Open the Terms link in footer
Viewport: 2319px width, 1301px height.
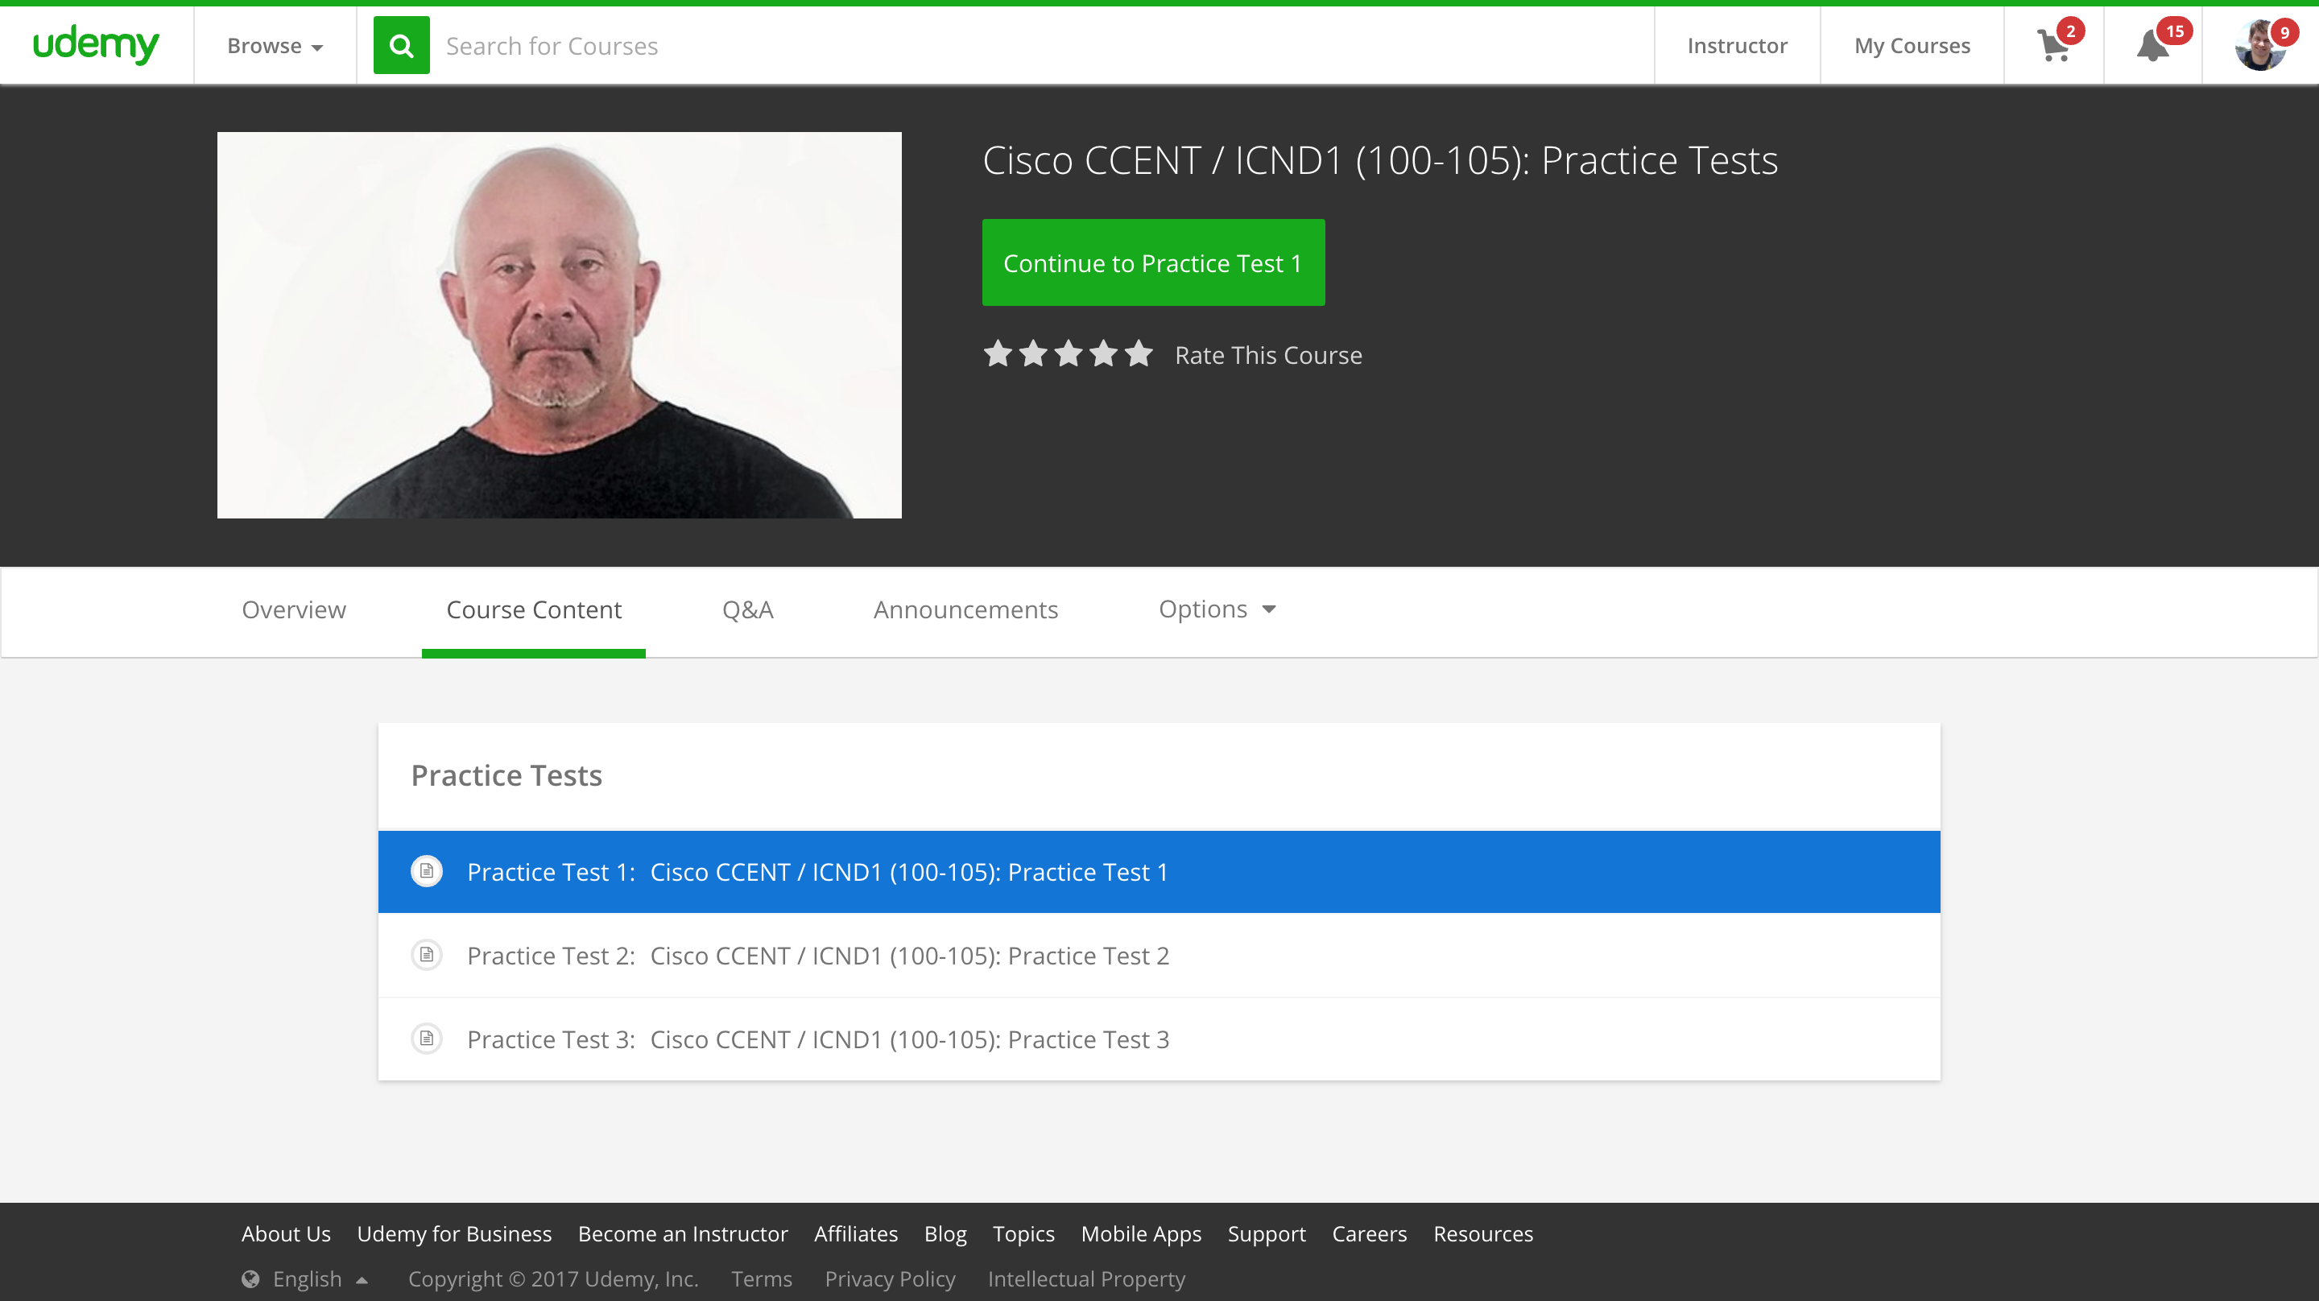coord(762,1279)
